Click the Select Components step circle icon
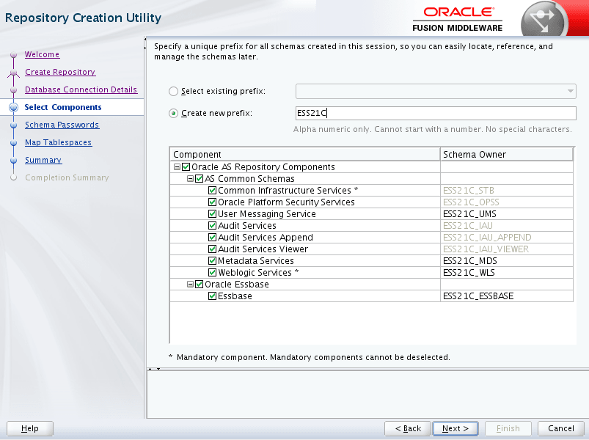Viewport: 589px width, 440px height. (13, 107)
